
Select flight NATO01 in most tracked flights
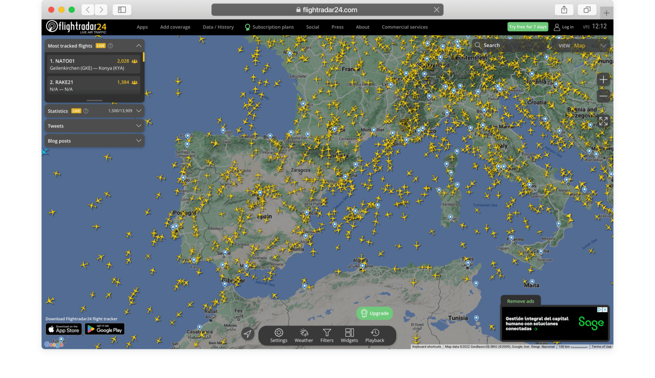pos(93,64)
